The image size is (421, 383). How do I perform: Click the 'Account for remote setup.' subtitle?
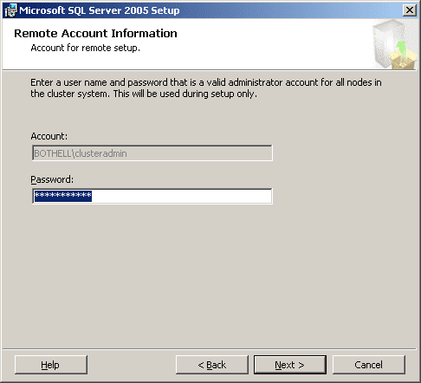(x=85, y=48)
